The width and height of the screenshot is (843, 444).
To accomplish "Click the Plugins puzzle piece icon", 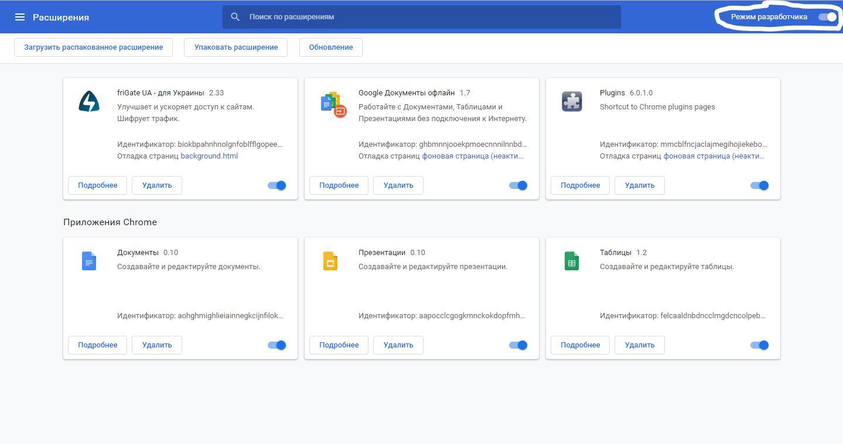I will point(572,102).
